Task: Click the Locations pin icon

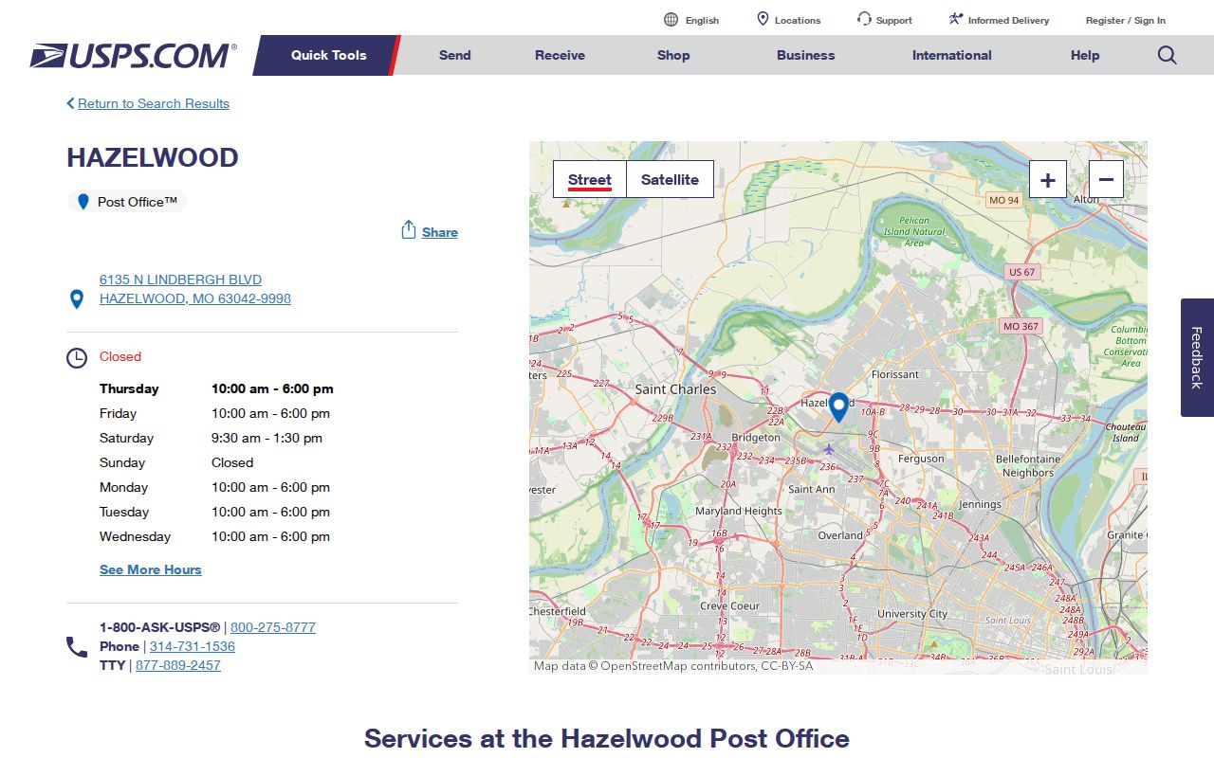Action: [763, 20]
